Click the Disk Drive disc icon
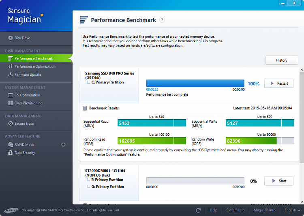The width and height of the screenshot is (304, 216). pyautogui.click(x=11, y=38)
